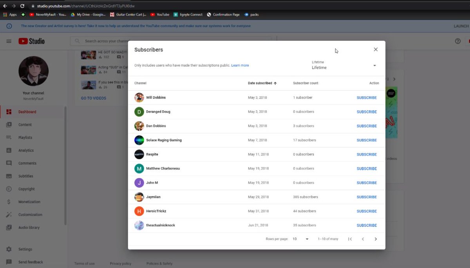
Task: Subscribe to Solace Raging Gaming
Action: [367, 140]
